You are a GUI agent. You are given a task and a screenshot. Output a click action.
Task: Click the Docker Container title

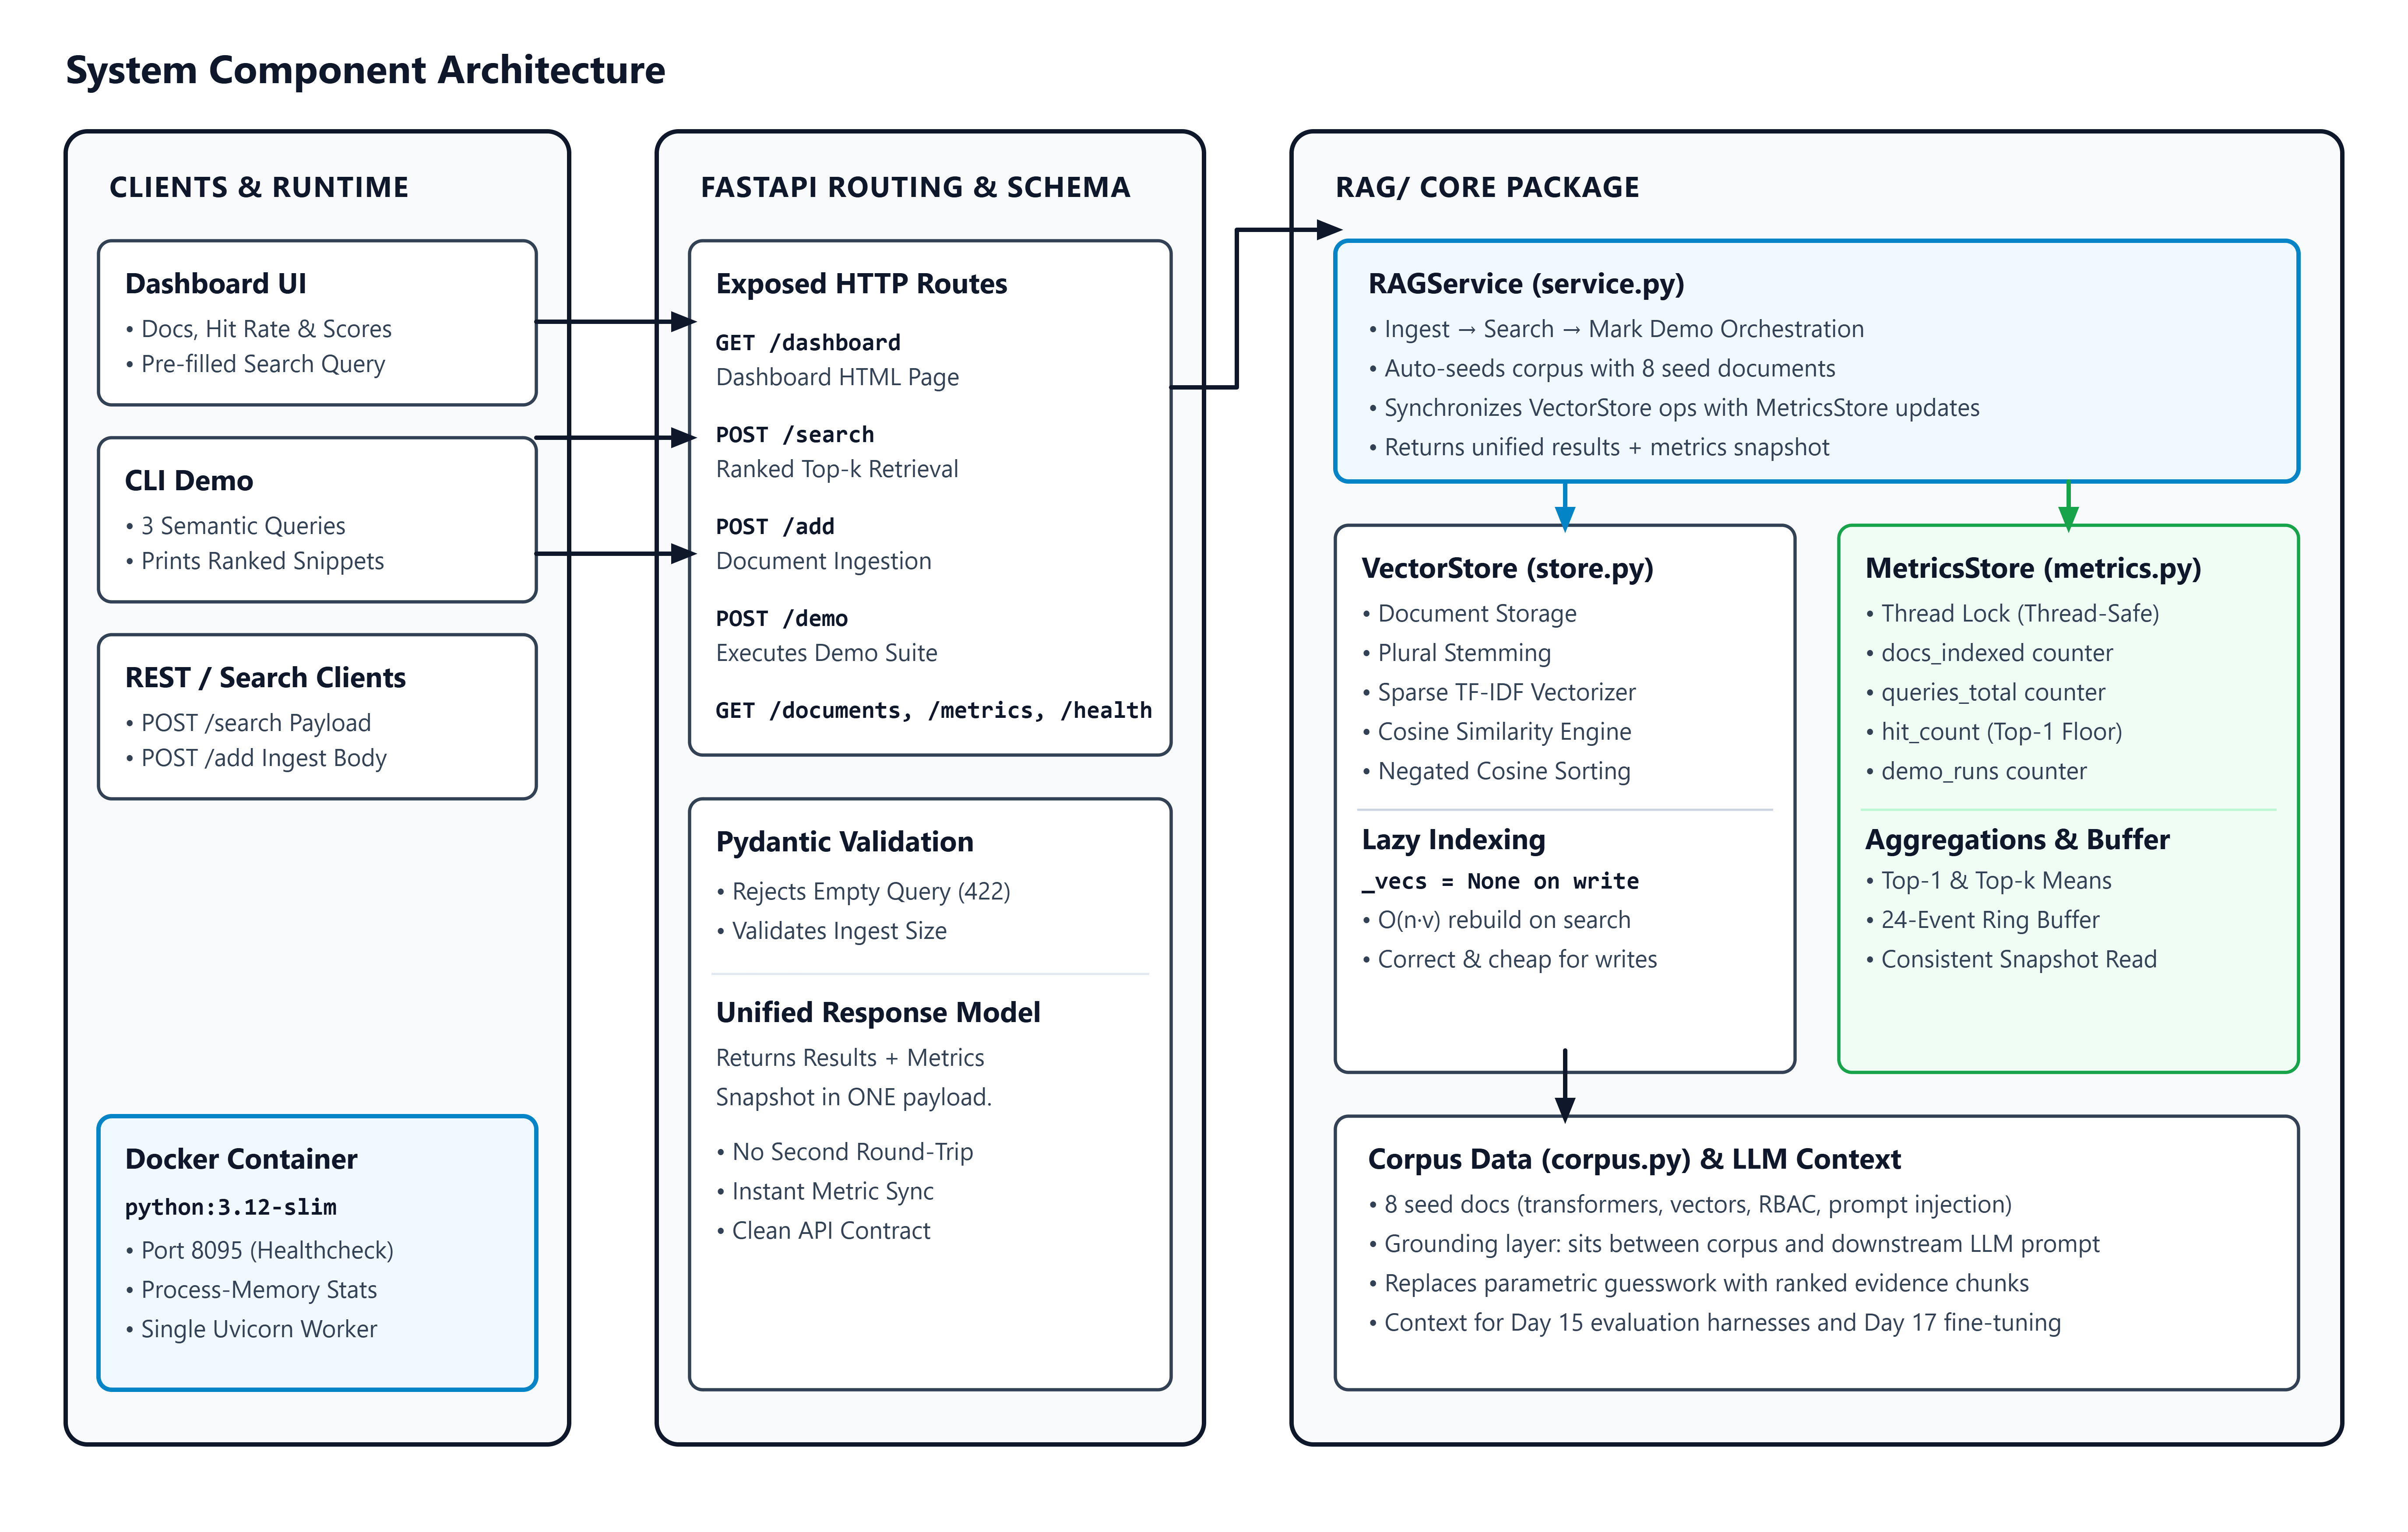click(241, 1158)
